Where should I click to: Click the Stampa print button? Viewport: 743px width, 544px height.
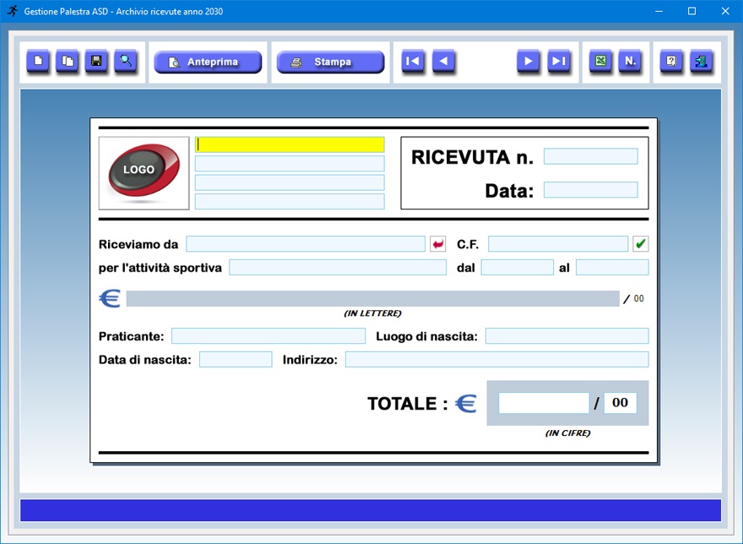330,63
